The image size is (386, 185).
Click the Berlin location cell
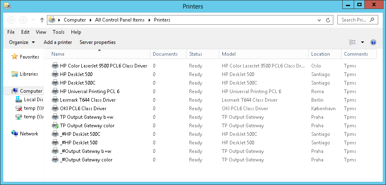click(317, 100)
